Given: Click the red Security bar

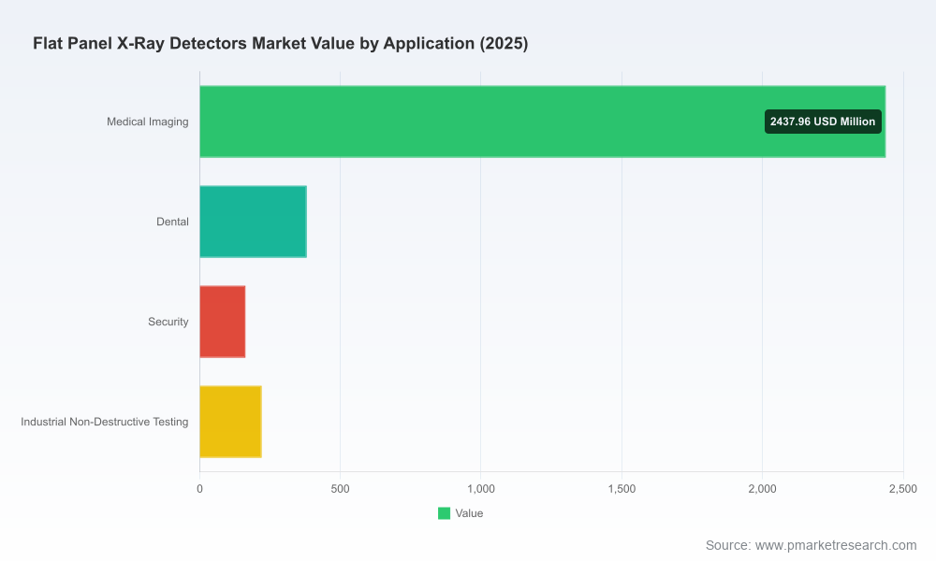Looking at the screenshot, I should 223,322.
